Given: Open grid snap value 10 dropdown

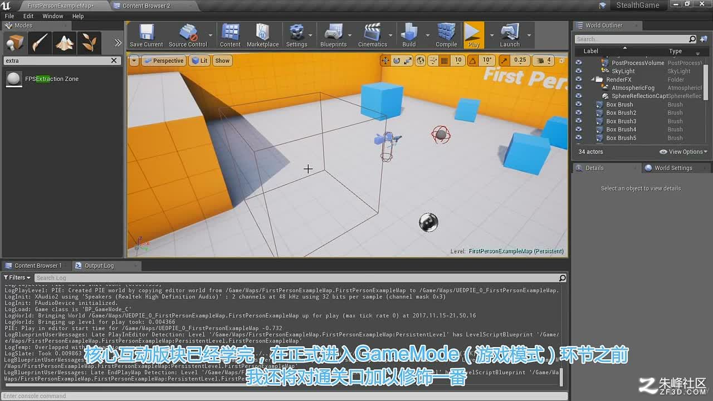Looking at the screenshot, I should click(x=458, y=60).
